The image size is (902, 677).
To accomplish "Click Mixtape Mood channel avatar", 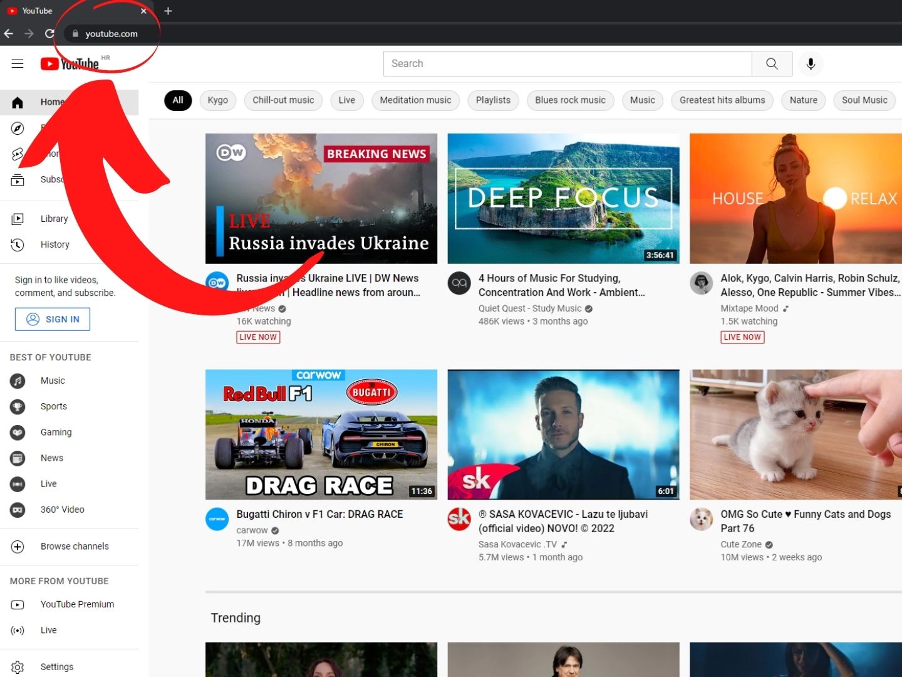I will [702, 283].
